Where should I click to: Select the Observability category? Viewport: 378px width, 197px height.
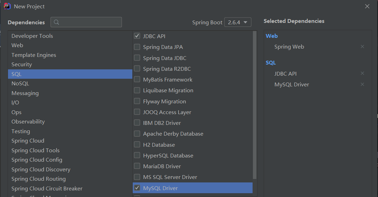pos(70,122)
